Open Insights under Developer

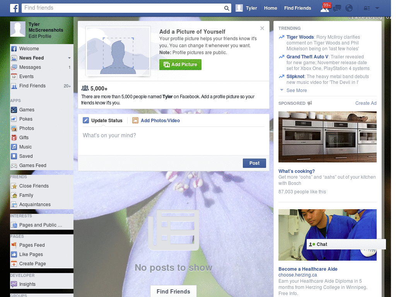pyautogui.click(x=42, y=284)
